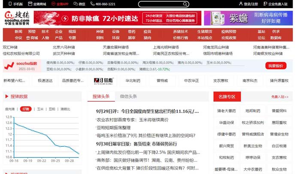296x174 pixels.
Task: Open the 紫蟾 advertisement banner
Action: click(248, 18)
